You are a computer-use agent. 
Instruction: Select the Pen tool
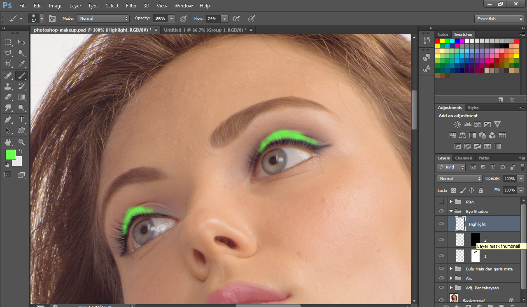8,120
